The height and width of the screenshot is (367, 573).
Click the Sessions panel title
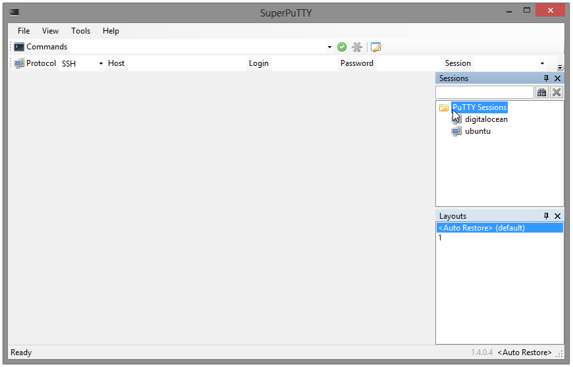tap(454, 78)
